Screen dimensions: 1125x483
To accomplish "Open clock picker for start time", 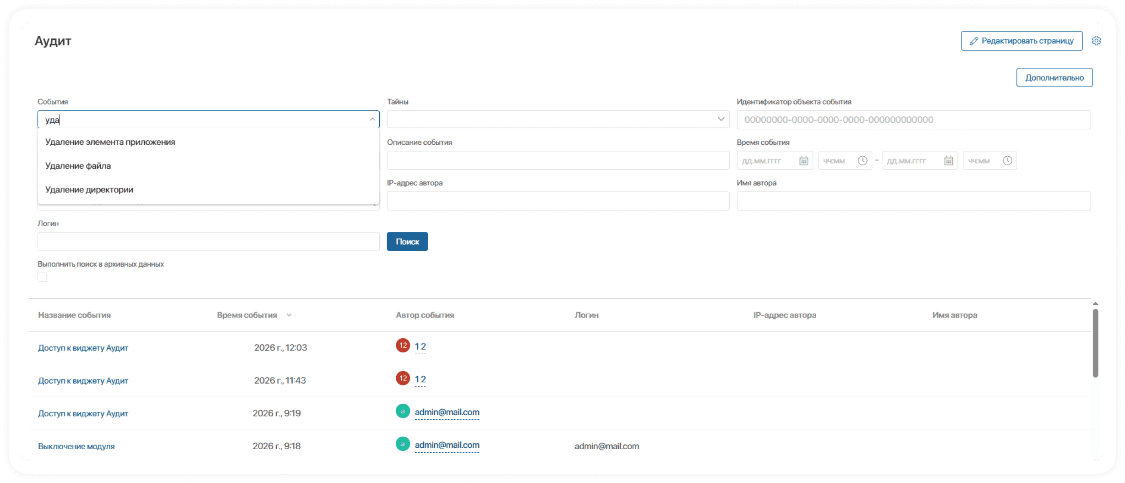I will pyautogui.click(x=862, y=161).
